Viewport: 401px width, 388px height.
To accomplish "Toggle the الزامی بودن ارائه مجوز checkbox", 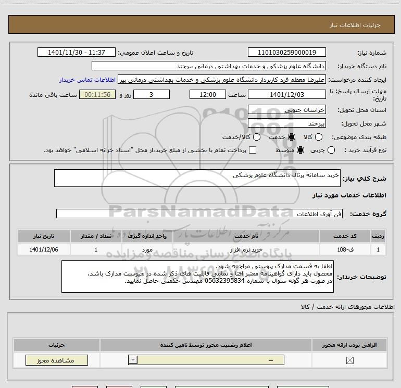I will point(349,360).
